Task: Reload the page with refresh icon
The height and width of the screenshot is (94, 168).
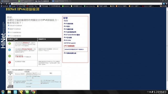Action: coord(7,4)
